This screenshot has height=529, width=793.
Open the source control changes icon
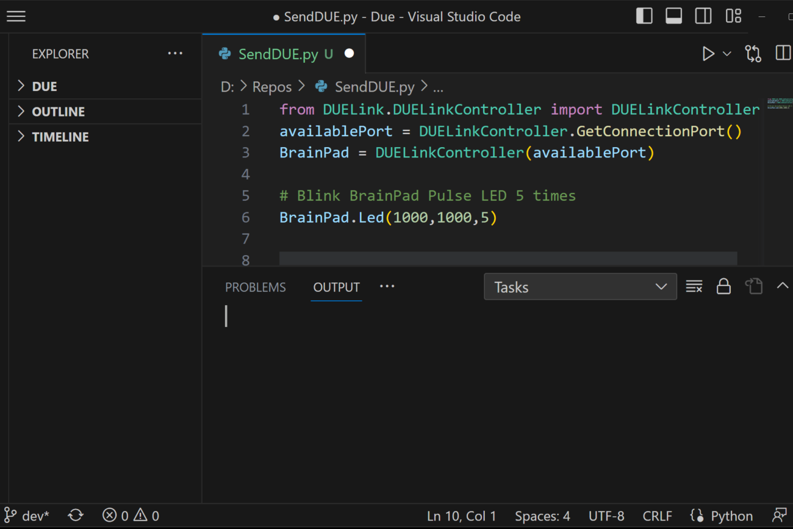(x=753, y=54)
